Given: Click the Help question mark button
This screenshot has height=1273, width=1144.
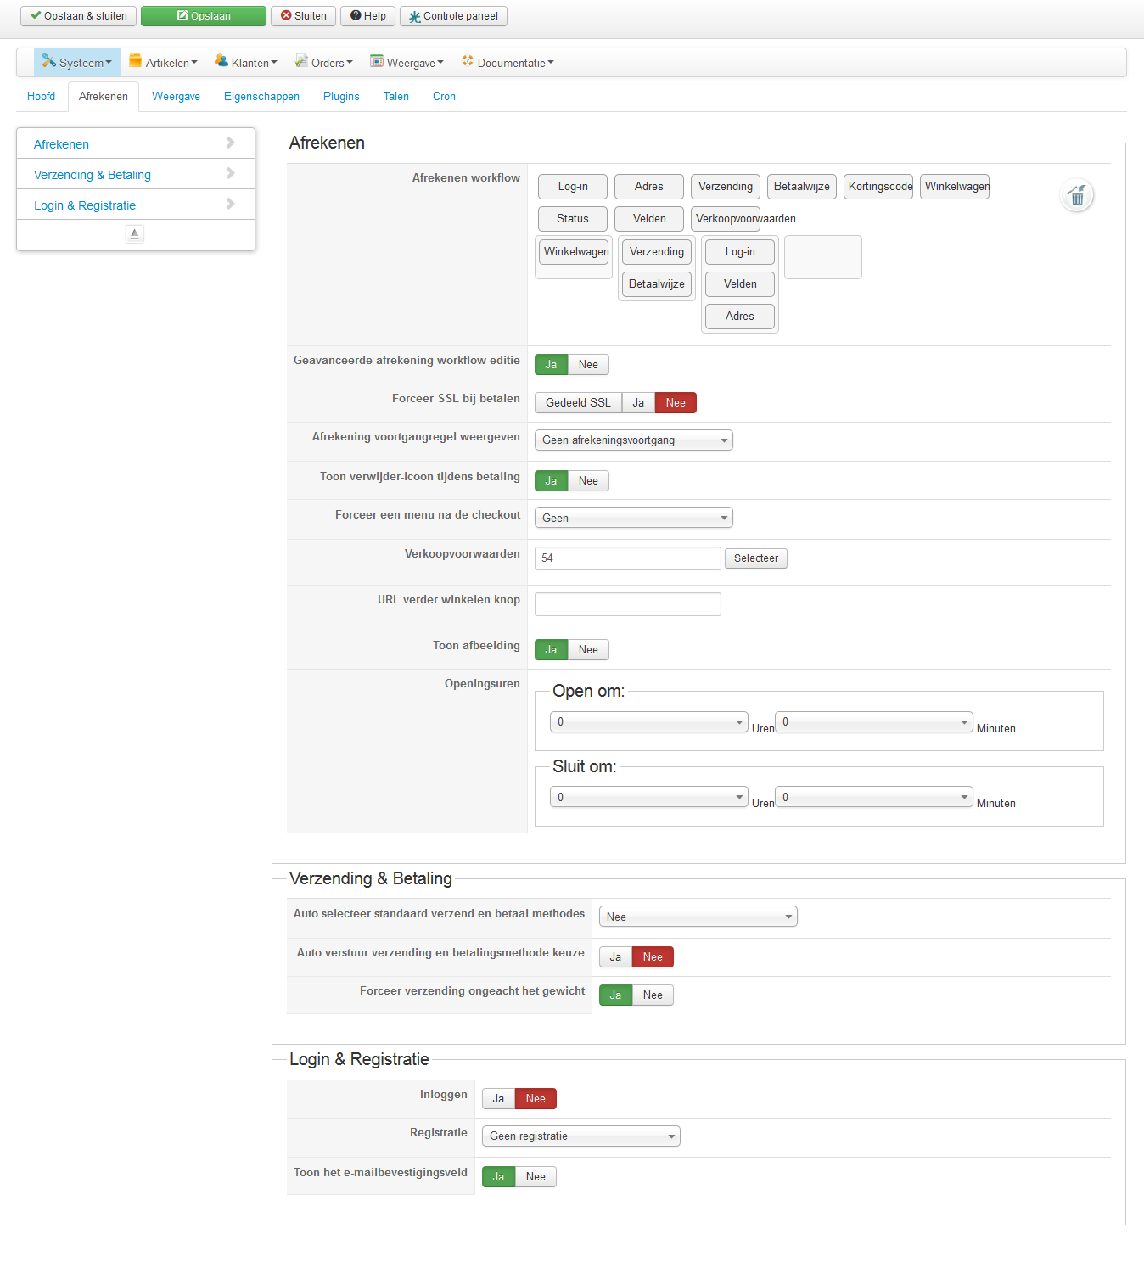Looking at the screenshot, I should (x=367, y=16).
